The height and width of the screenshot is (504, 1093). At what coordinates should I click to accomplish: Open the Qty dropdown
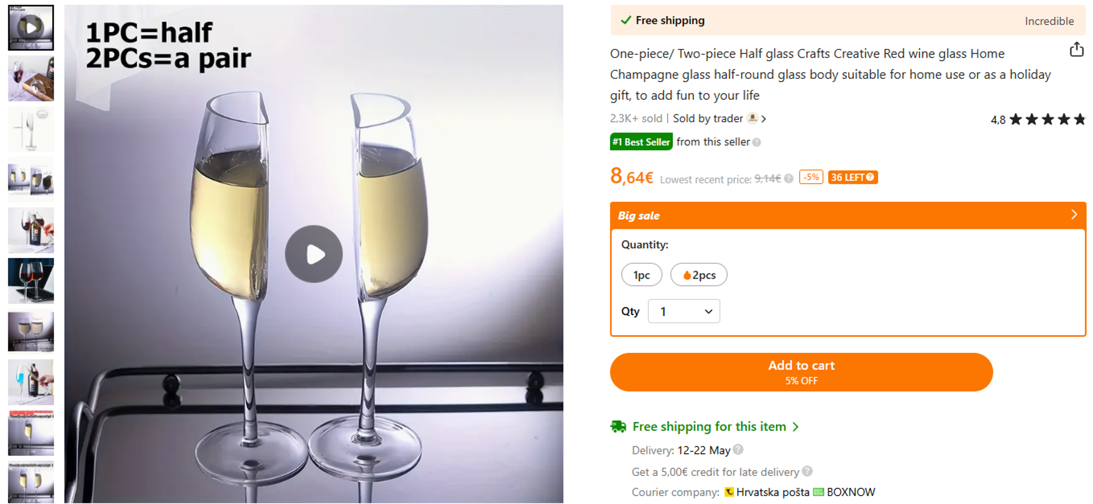pyautogui.click(x=684, y=311)
